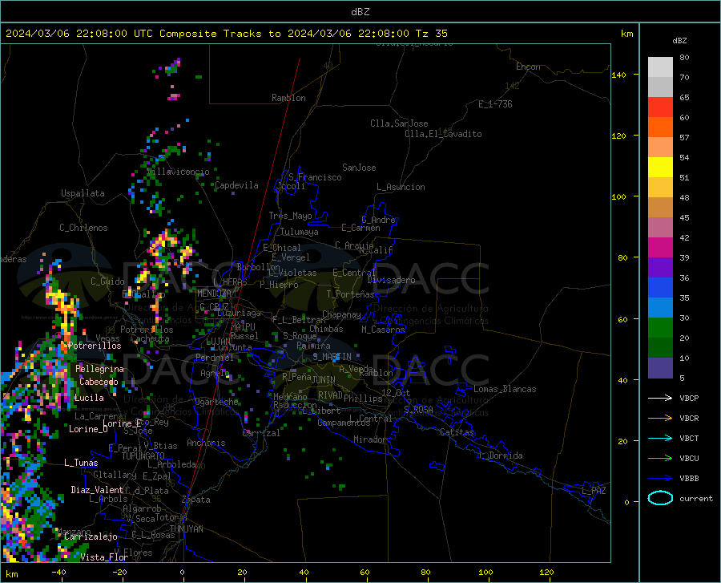Viewport: 721px width, 583px height.
Task: Pick the dusty pink 45 dBZ swatch
Action: coord(660,227)
